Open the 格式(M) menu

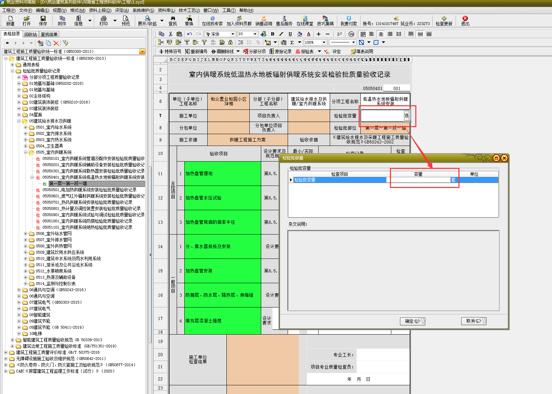(x=78, y=10)
